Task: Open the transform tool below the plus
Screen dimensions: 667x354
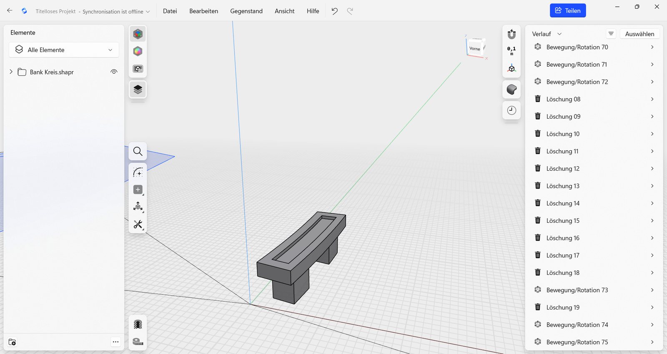Action: click(x=138, y=207)
